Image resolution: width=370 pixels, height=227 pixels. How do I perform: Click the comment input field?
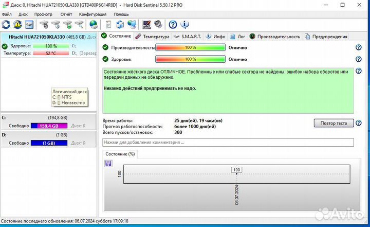coord(228,143)
